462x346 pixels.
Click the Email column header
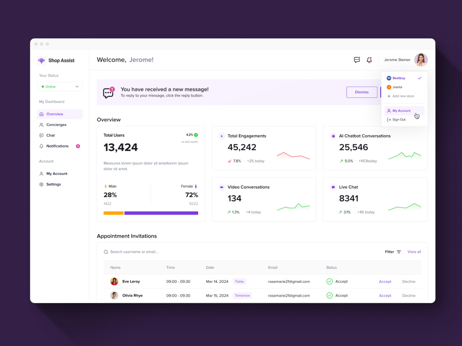[x=273, y=268]
